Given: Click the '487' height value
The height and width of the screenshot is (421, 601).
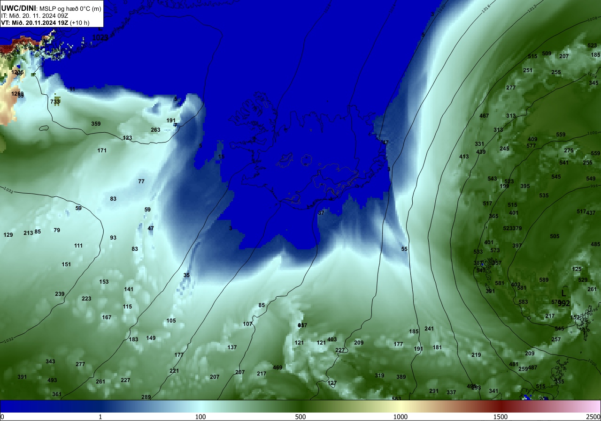Looking at the screenshot, I should [532, 368].
